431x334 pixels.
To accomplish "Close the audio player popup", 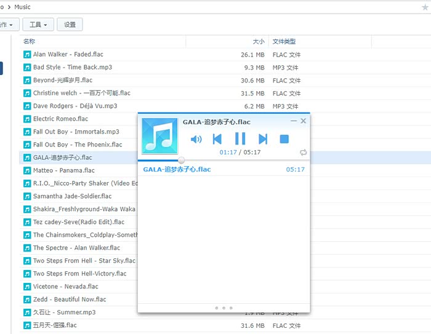I will pyautogui.click(x=303, y=121).
